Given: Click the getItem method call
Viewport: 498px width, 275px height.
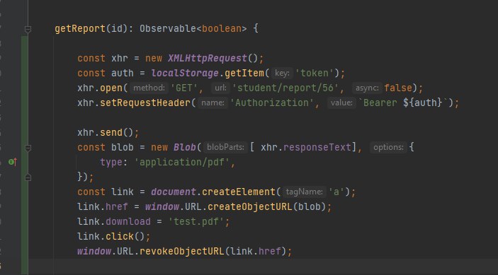Looking at the screenshot, I should pyautogui.click(x=244, y=74).
